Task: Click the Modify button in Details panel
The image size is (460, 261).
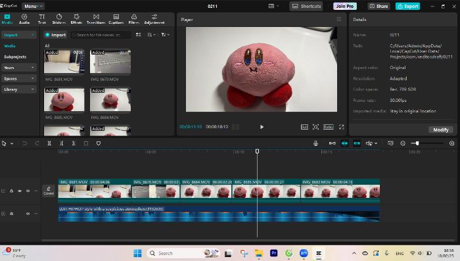Action: coord(441,130)
